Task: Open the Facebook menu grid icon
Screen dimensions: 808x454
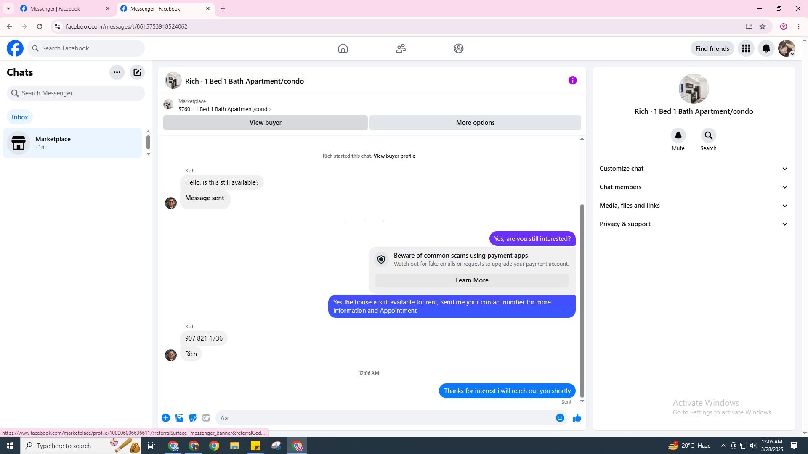Action: pyautogui.click(x=746, y=48)
